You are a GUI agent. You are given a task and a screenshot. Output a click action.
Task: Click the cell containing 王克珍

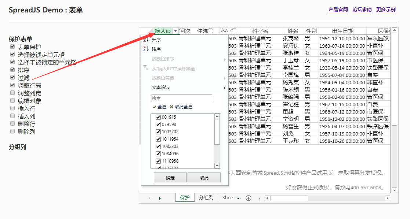(x=293, y=141)
